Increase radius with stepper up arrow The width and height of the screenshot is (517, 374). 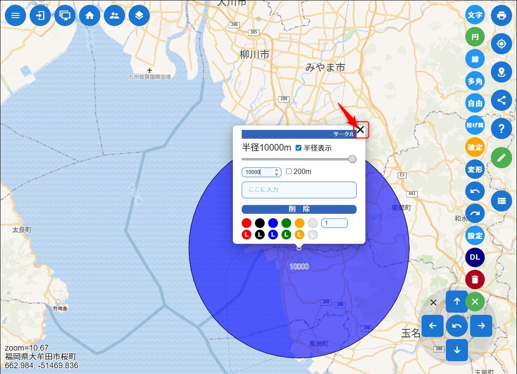pyautogui.click(x=277, y=170)
